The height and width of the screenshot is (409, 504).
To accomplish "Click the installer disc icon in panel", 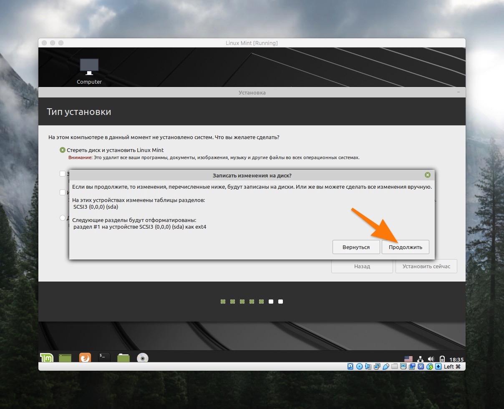I will click(143, 358).
